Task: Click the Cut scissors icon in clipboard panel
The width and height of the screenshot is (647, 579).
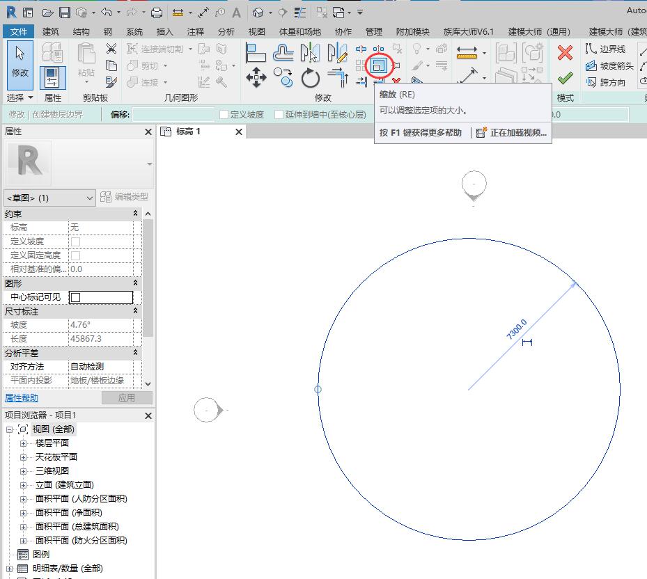Action: (x=111, y=49)
